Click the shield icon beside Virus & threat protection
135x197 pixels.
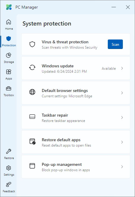click(32, 44)
